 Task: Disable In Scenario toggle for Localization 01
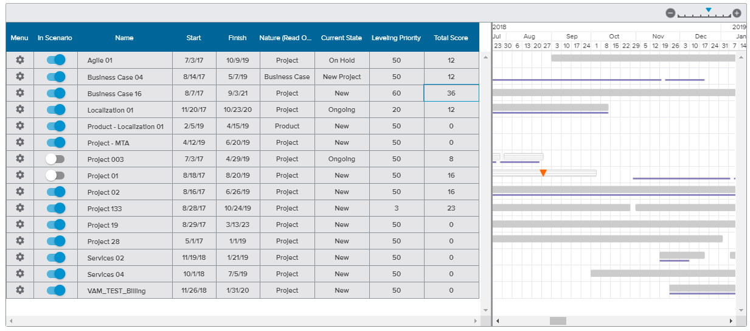55,110
